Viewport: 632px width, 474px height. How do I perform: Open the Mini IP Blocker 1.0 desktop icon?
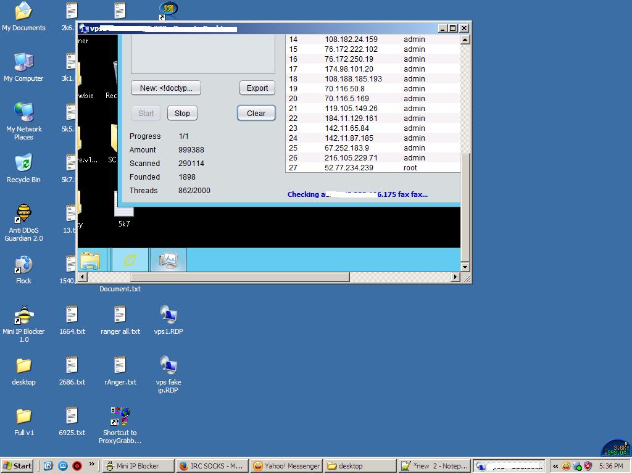click(x=24, y=315)
